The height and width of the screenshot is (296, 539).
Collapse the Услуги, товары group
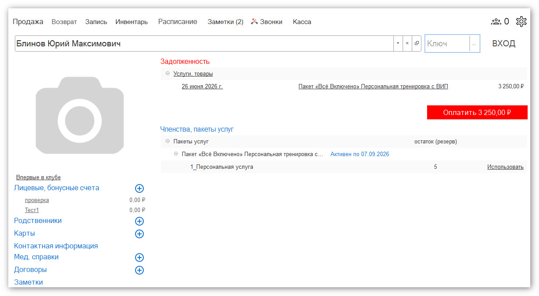[x=167, y=73]
